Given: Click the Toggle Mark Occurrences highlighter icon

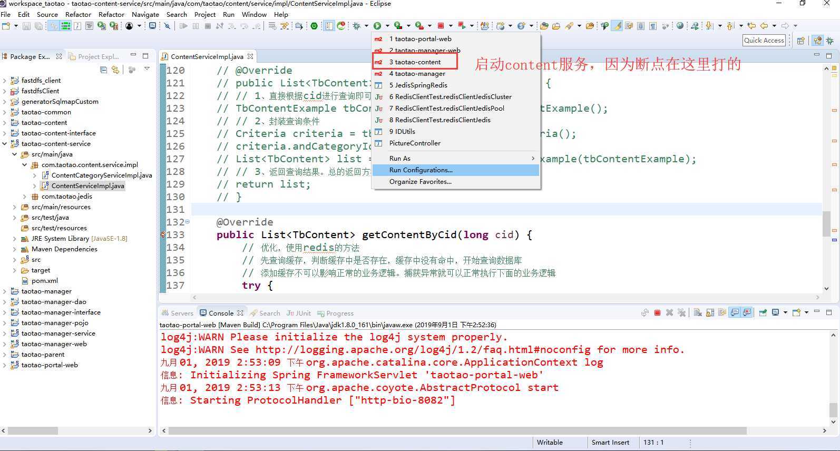Looking at the screenshot, I should coord(617,26).
